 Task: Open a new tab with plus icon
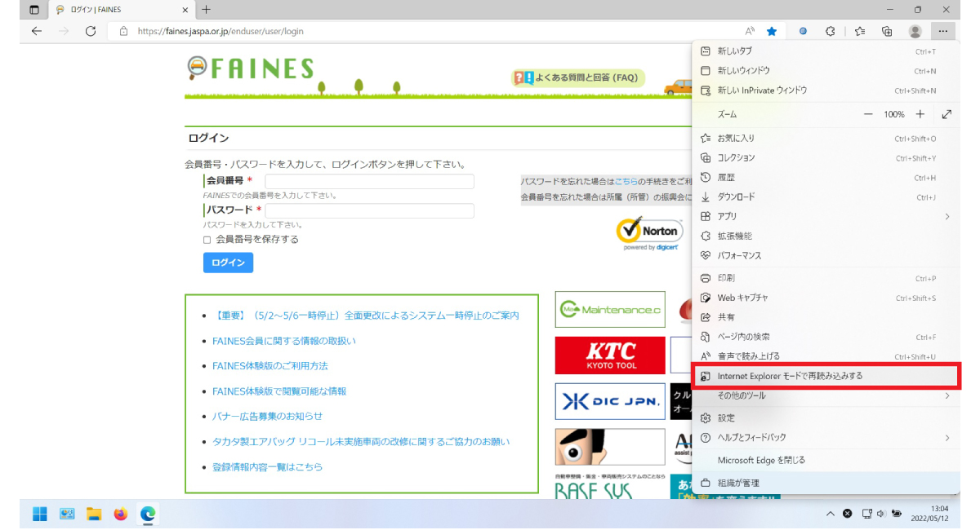206,10
